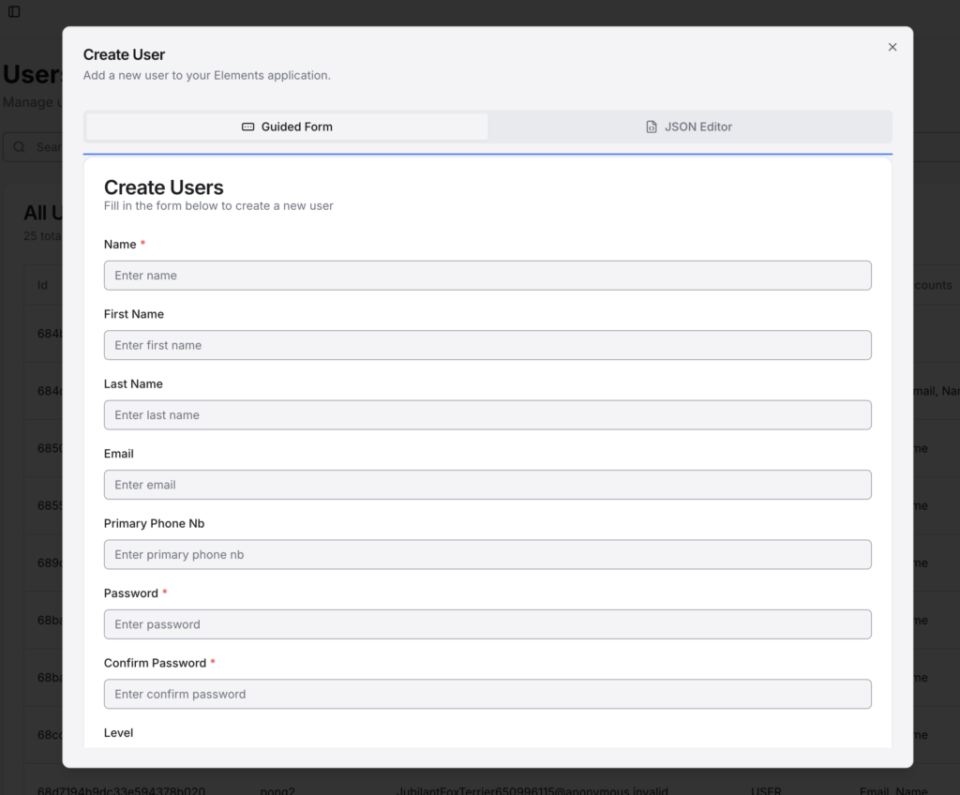Click the Create Users form heading

pos(164,187)
